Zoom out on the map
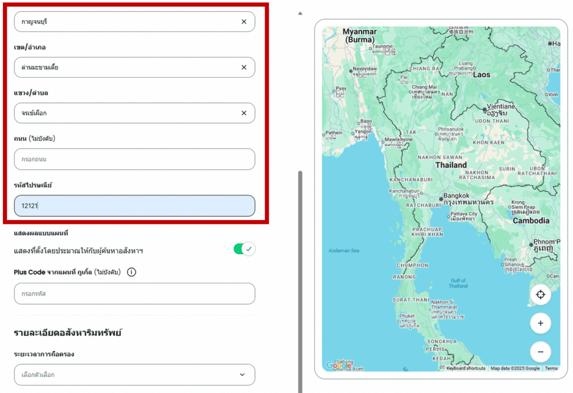Viewport: 573px width, 393px height. (540, 352)
